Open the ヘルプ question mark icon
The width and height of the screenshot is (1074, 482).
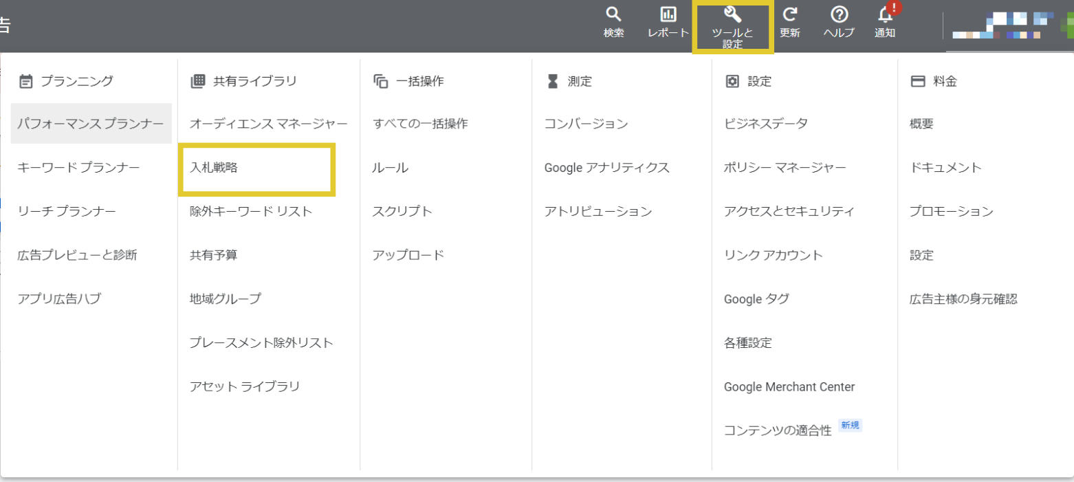coord(839,14)
